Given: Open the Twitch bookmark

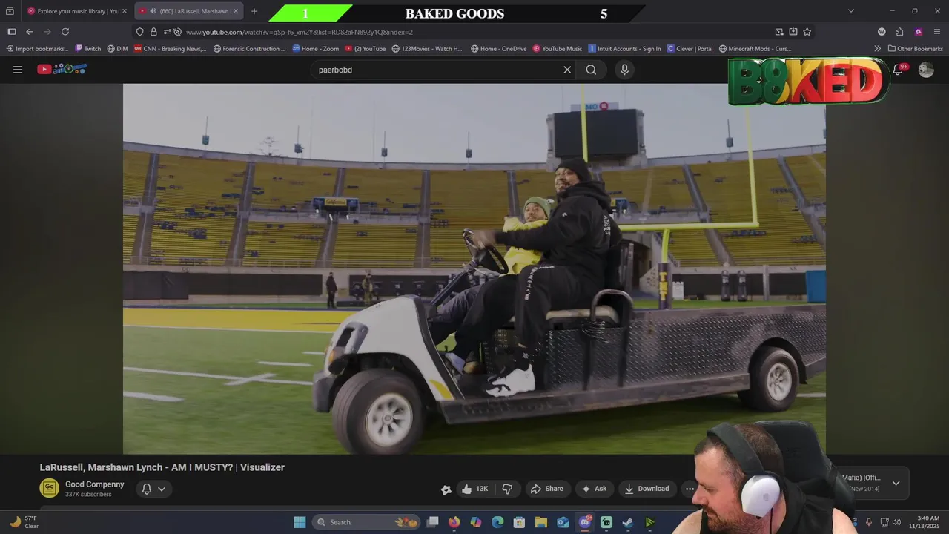Looking at the screenshot, I should pyautogui.click(x=88, y=49).
